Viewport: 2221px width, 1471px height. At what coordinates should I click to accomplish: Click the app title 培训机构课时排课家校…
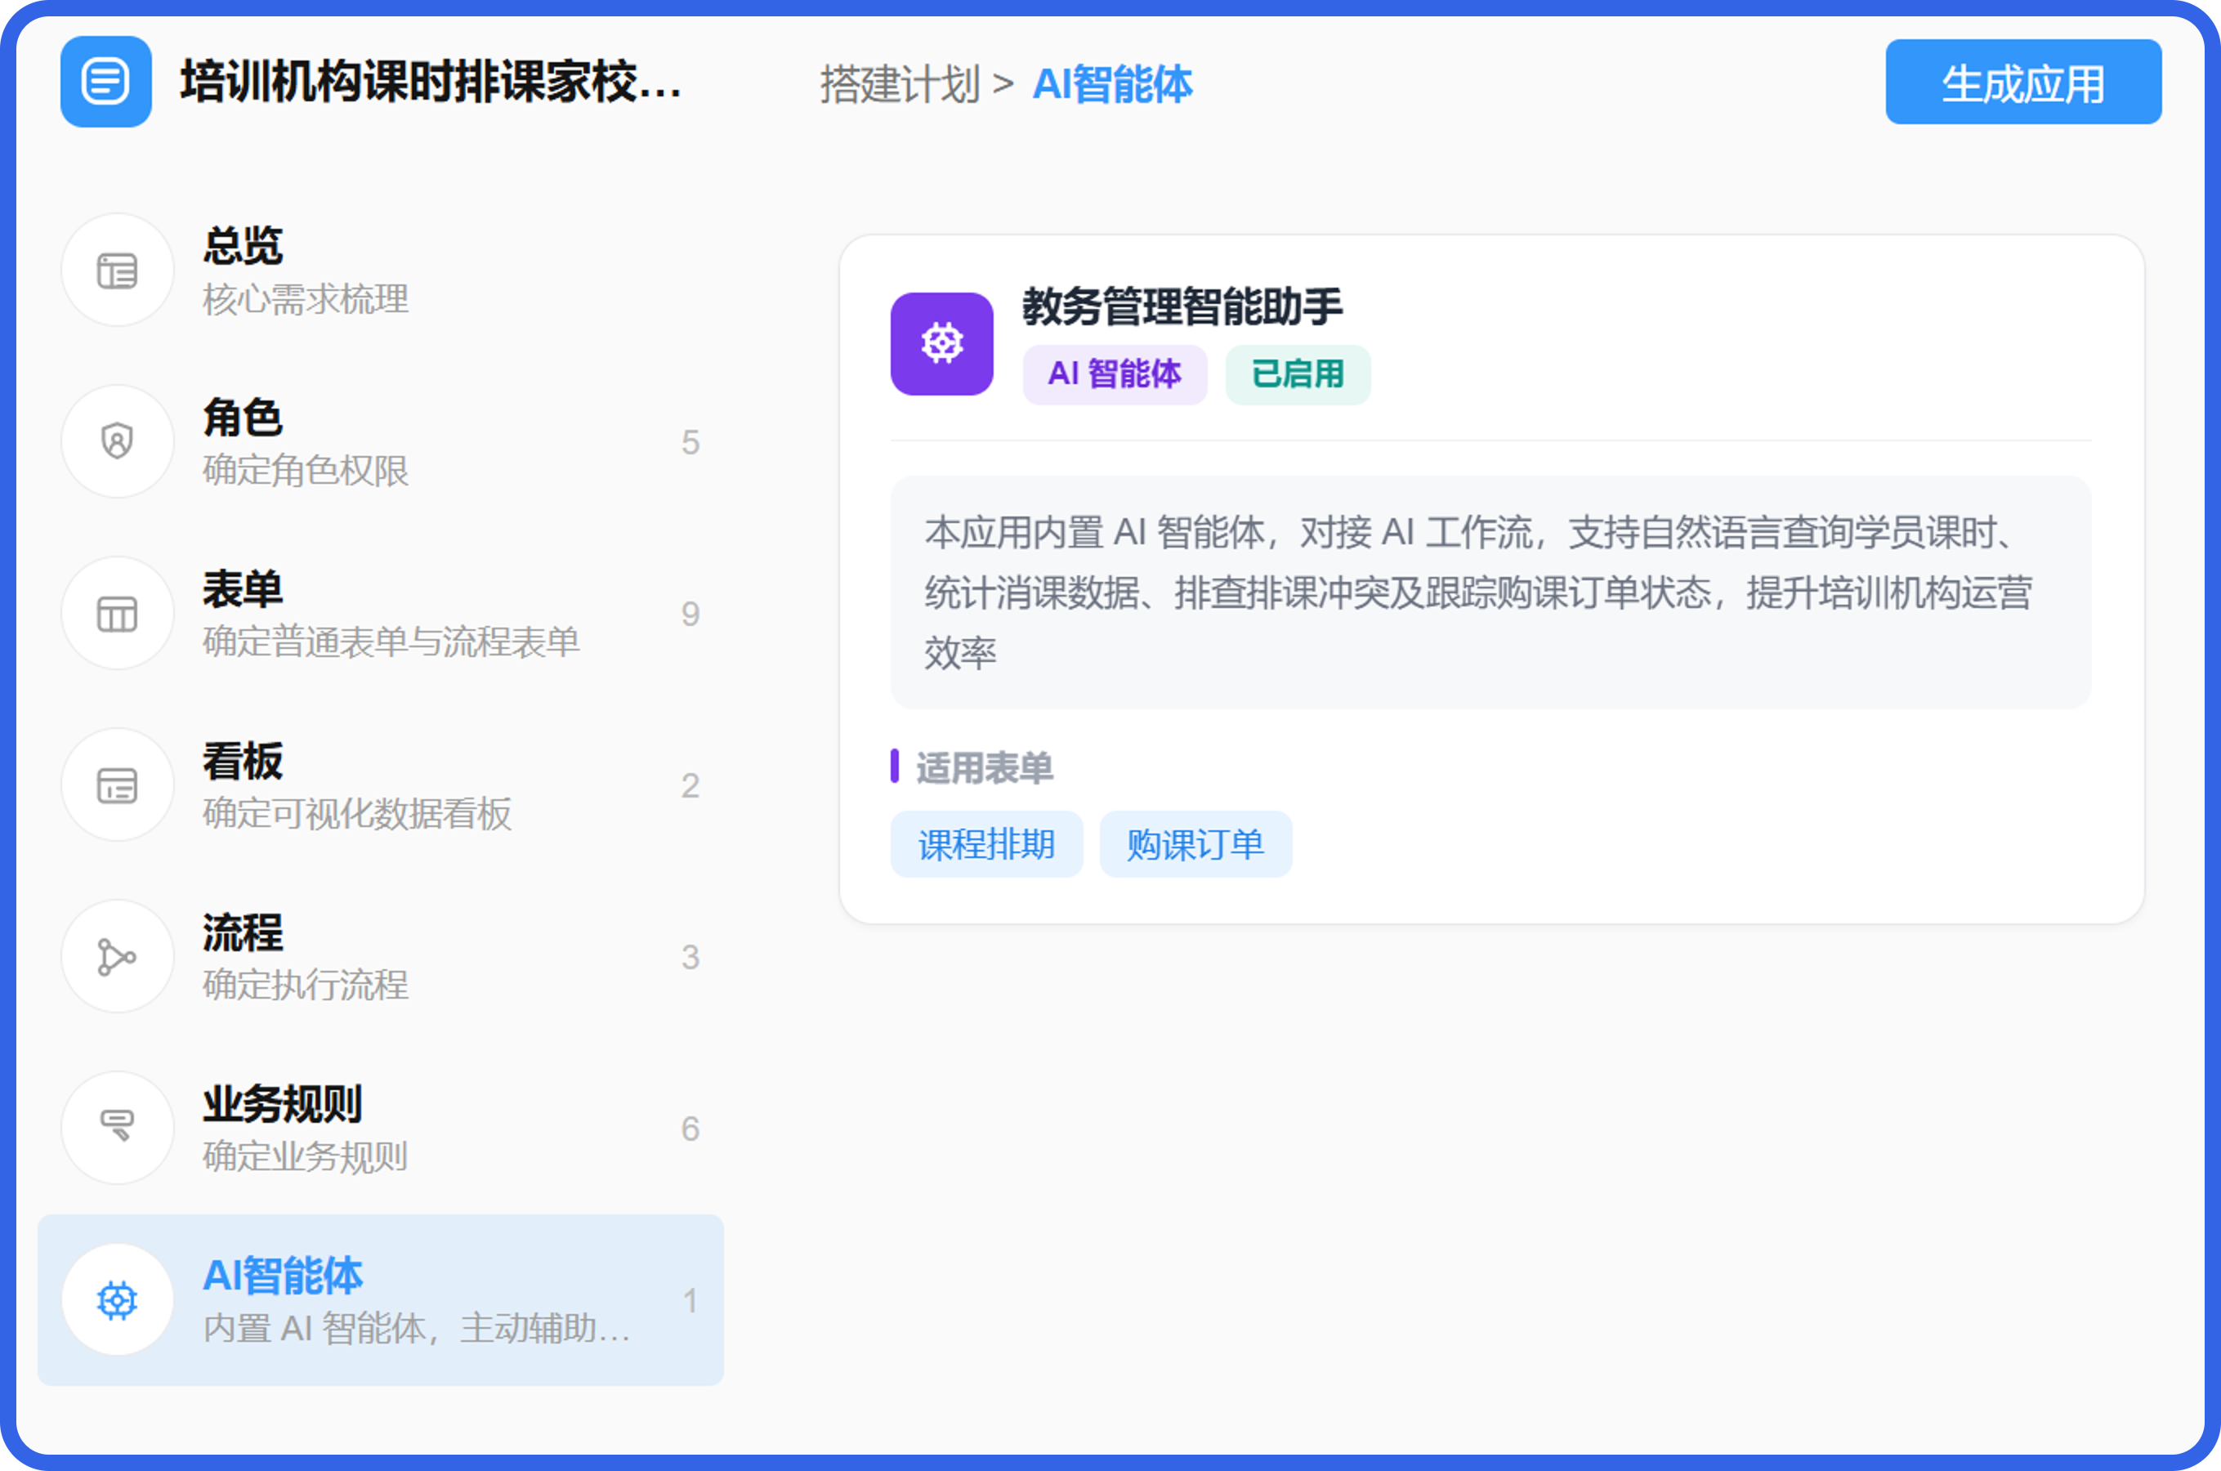[x=431, y=83]
